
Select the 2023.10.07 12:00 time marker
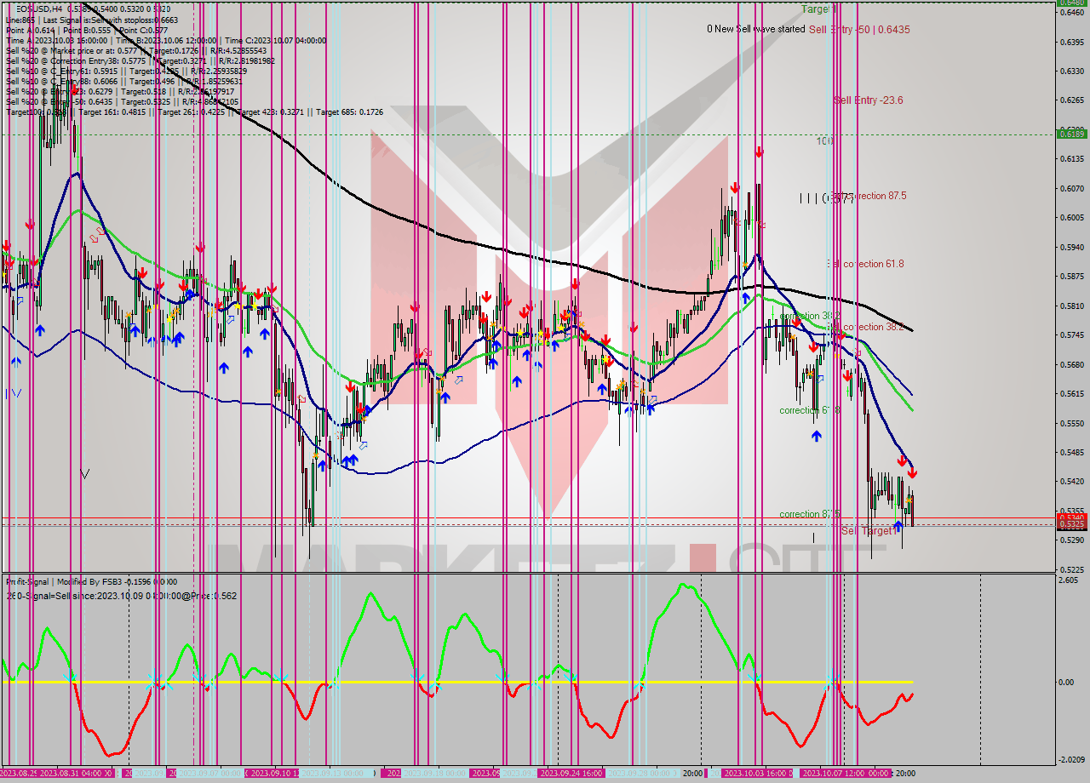coord(835,774)
